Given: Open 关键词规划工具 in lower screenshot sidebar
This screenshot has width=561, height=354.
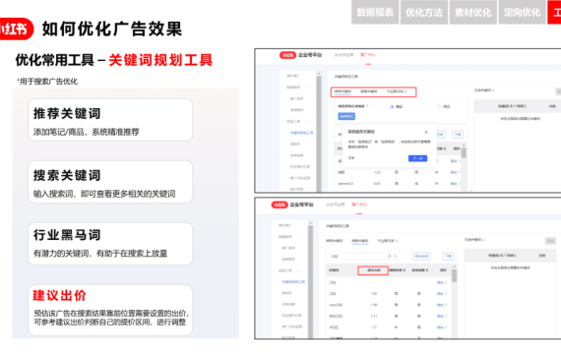Looking at the screenshot, I should tap(293, 282).
